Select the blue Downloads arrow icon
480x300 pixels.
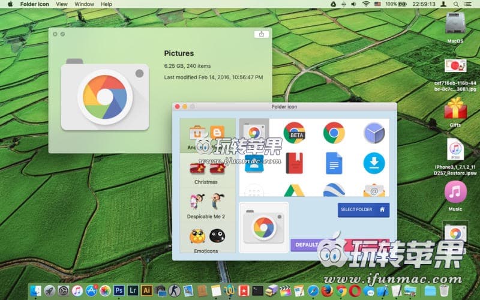tap(374, 163)
